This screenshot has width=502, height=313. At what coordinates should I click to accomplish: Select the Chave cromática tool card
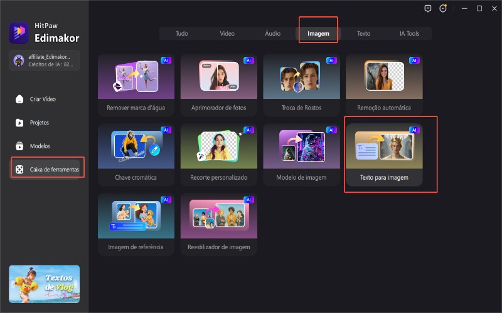[134, 154]
